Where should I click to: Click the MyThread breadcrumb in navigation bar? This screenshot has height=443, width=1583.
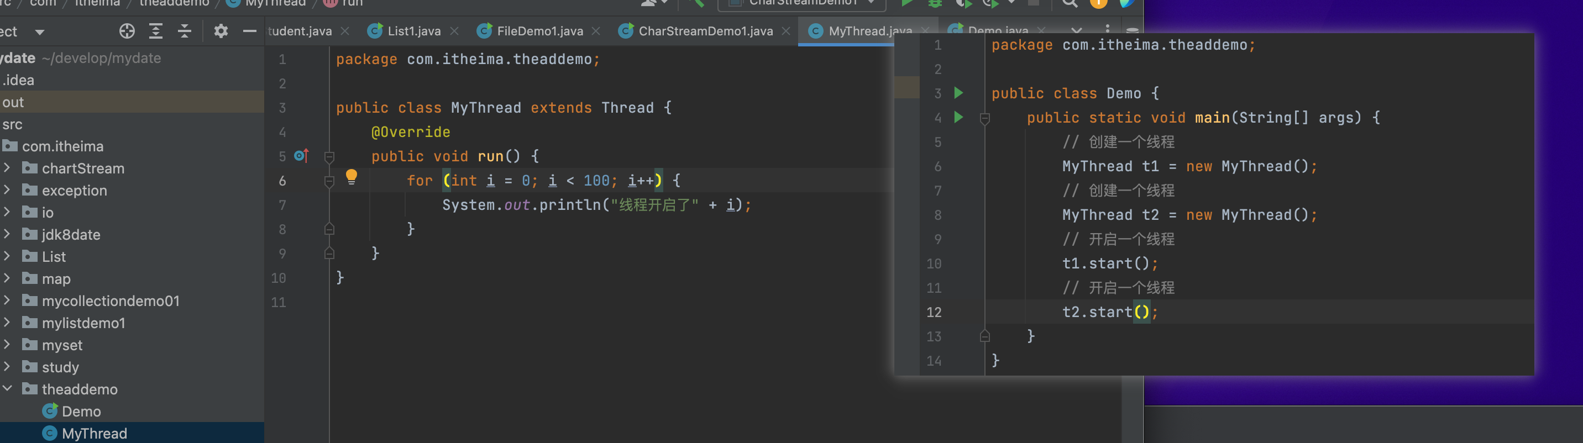[x=266, y=3]
